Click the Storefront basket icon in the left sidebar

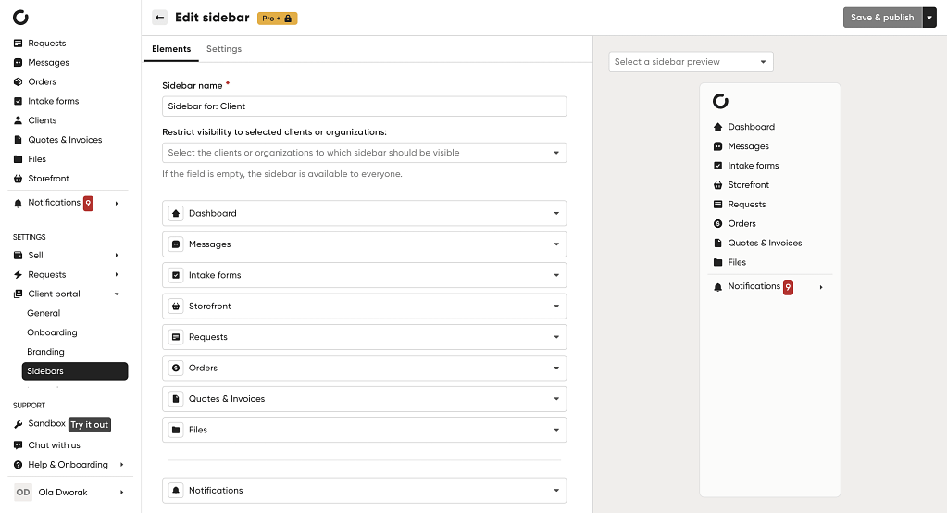pos(19,179)
